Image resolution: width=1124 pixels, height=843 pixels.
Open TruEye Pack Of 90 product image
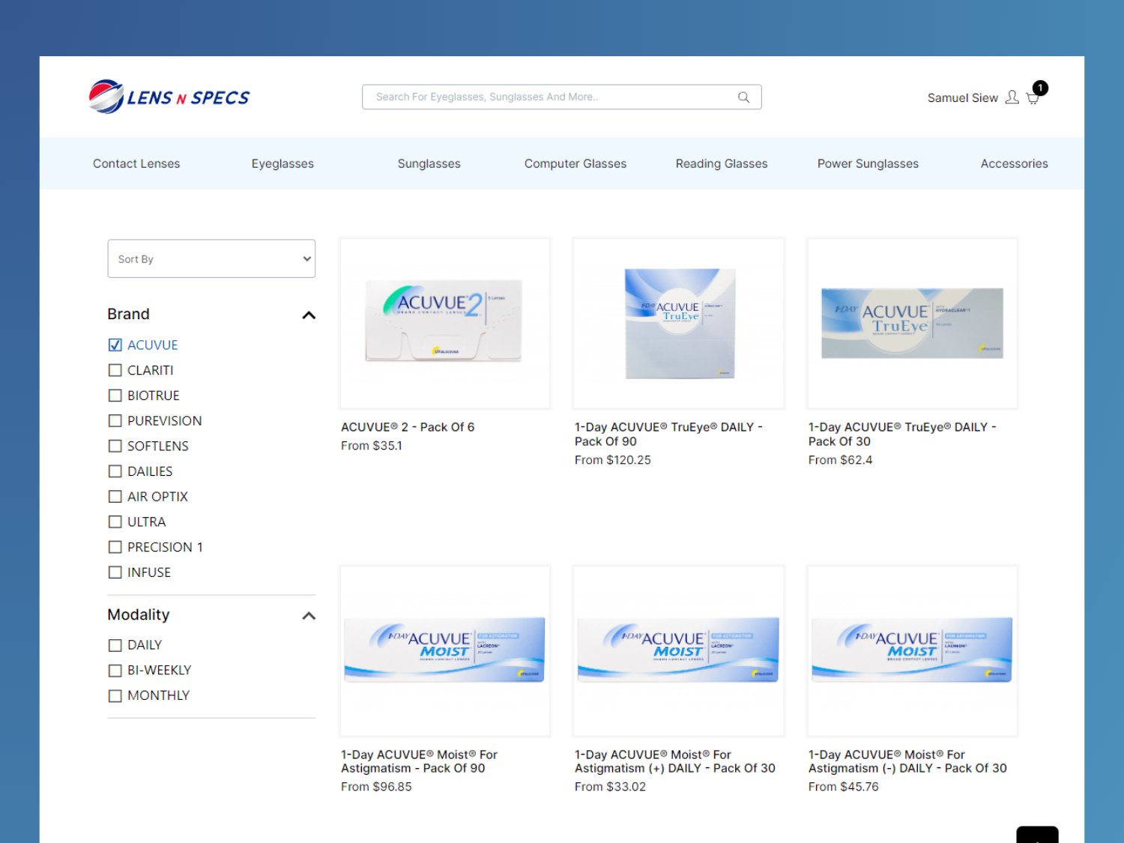pyautogui.click(x=679, y=324)
